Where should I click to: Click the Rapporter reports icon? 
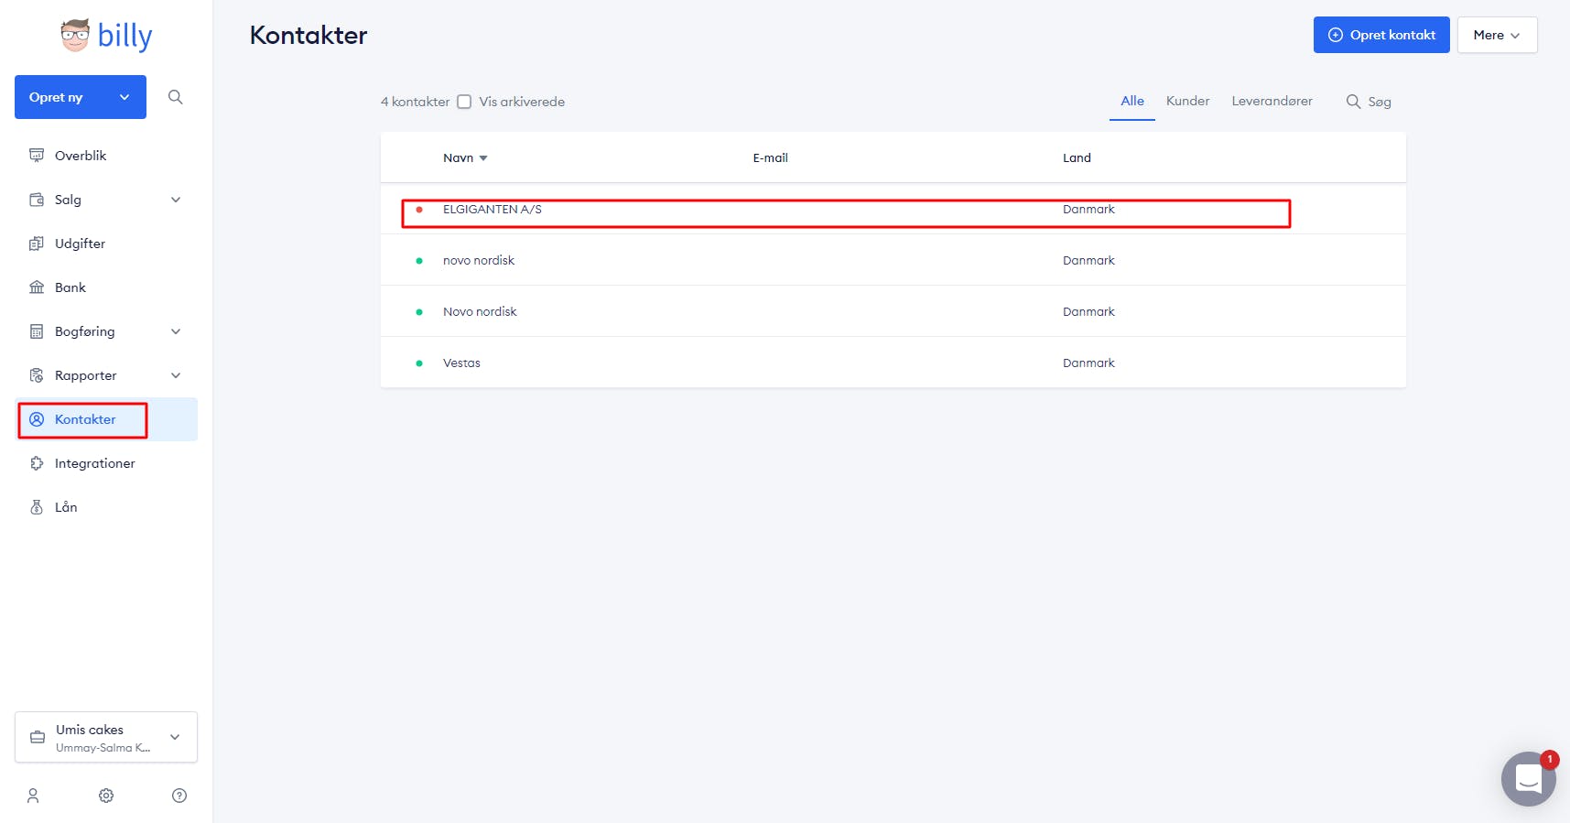pyautogui.click(x=37, y=375)
